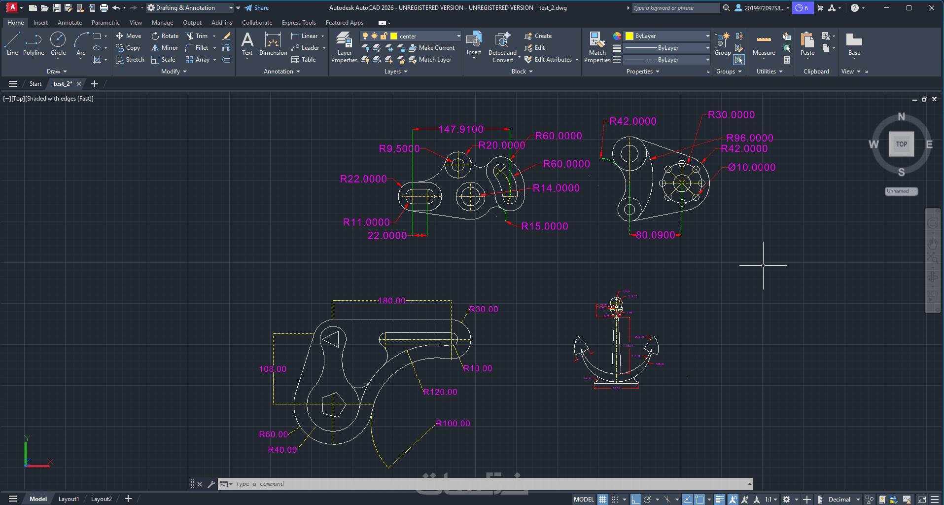Toggle 2D object snap

699,499
